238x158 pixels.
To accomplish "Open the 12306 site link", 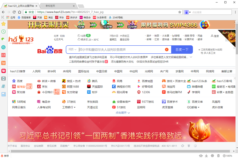I will [143, 92].
